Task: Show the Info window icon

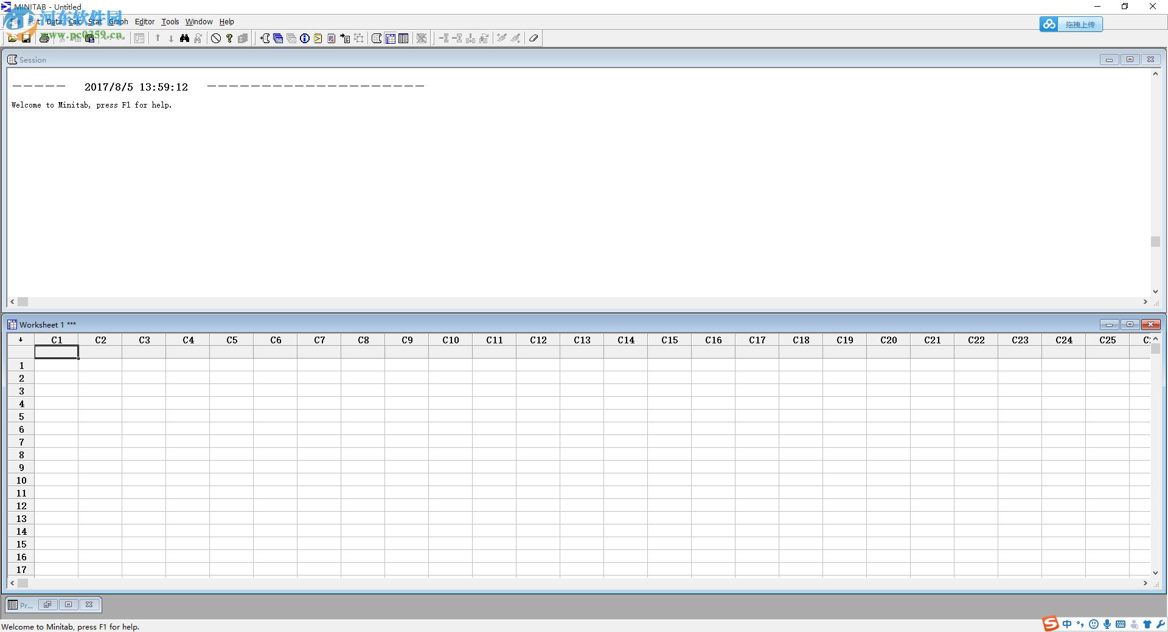Action: 305,38
